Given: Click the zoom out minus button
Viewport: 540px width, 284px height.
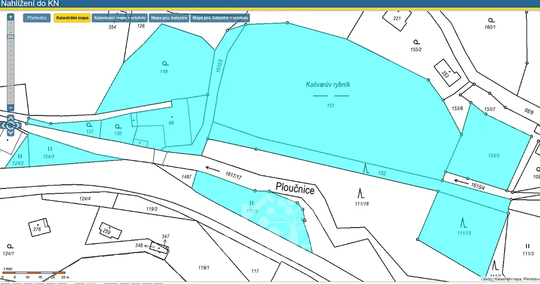Looking at the screenshot, I should (11, 108).
